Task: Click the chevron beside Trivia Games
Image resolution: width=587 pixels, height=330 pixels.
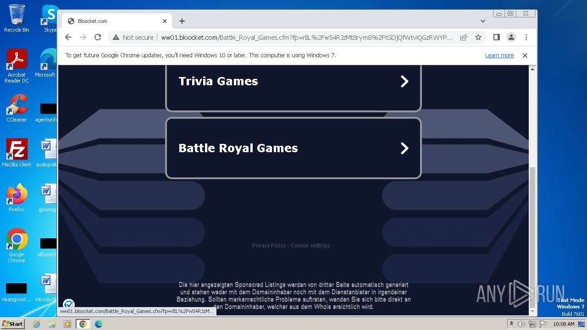Action: coord(404,82)
